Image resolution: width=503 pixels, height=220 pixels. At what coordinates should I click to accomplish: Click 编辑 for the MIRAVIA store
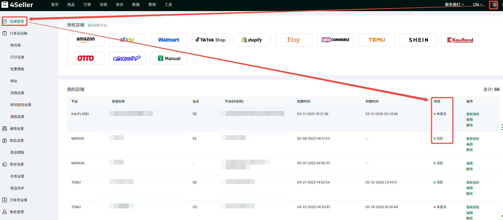click(x=470, y=145)
